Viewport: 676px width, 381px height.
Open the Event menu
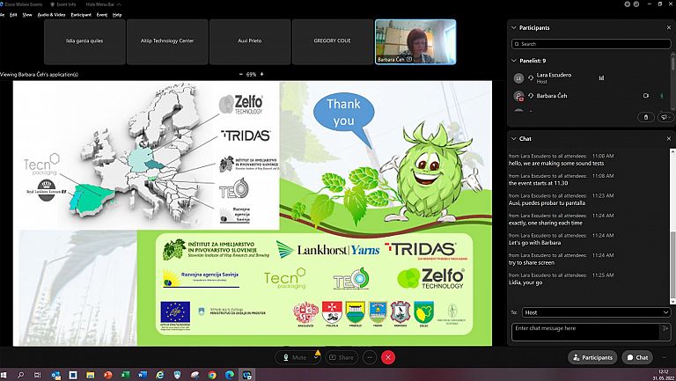(x=102, y=15)
